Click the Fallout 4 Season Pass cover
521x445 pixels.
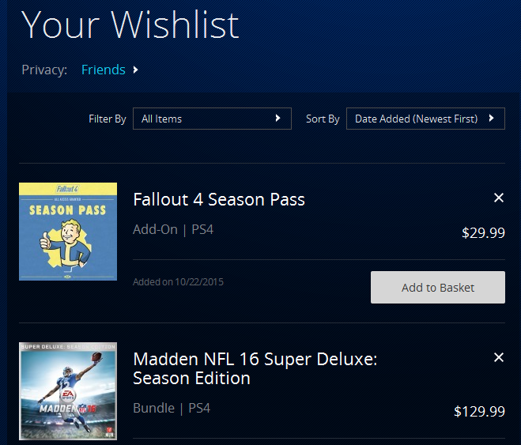[x=68, y=232]
